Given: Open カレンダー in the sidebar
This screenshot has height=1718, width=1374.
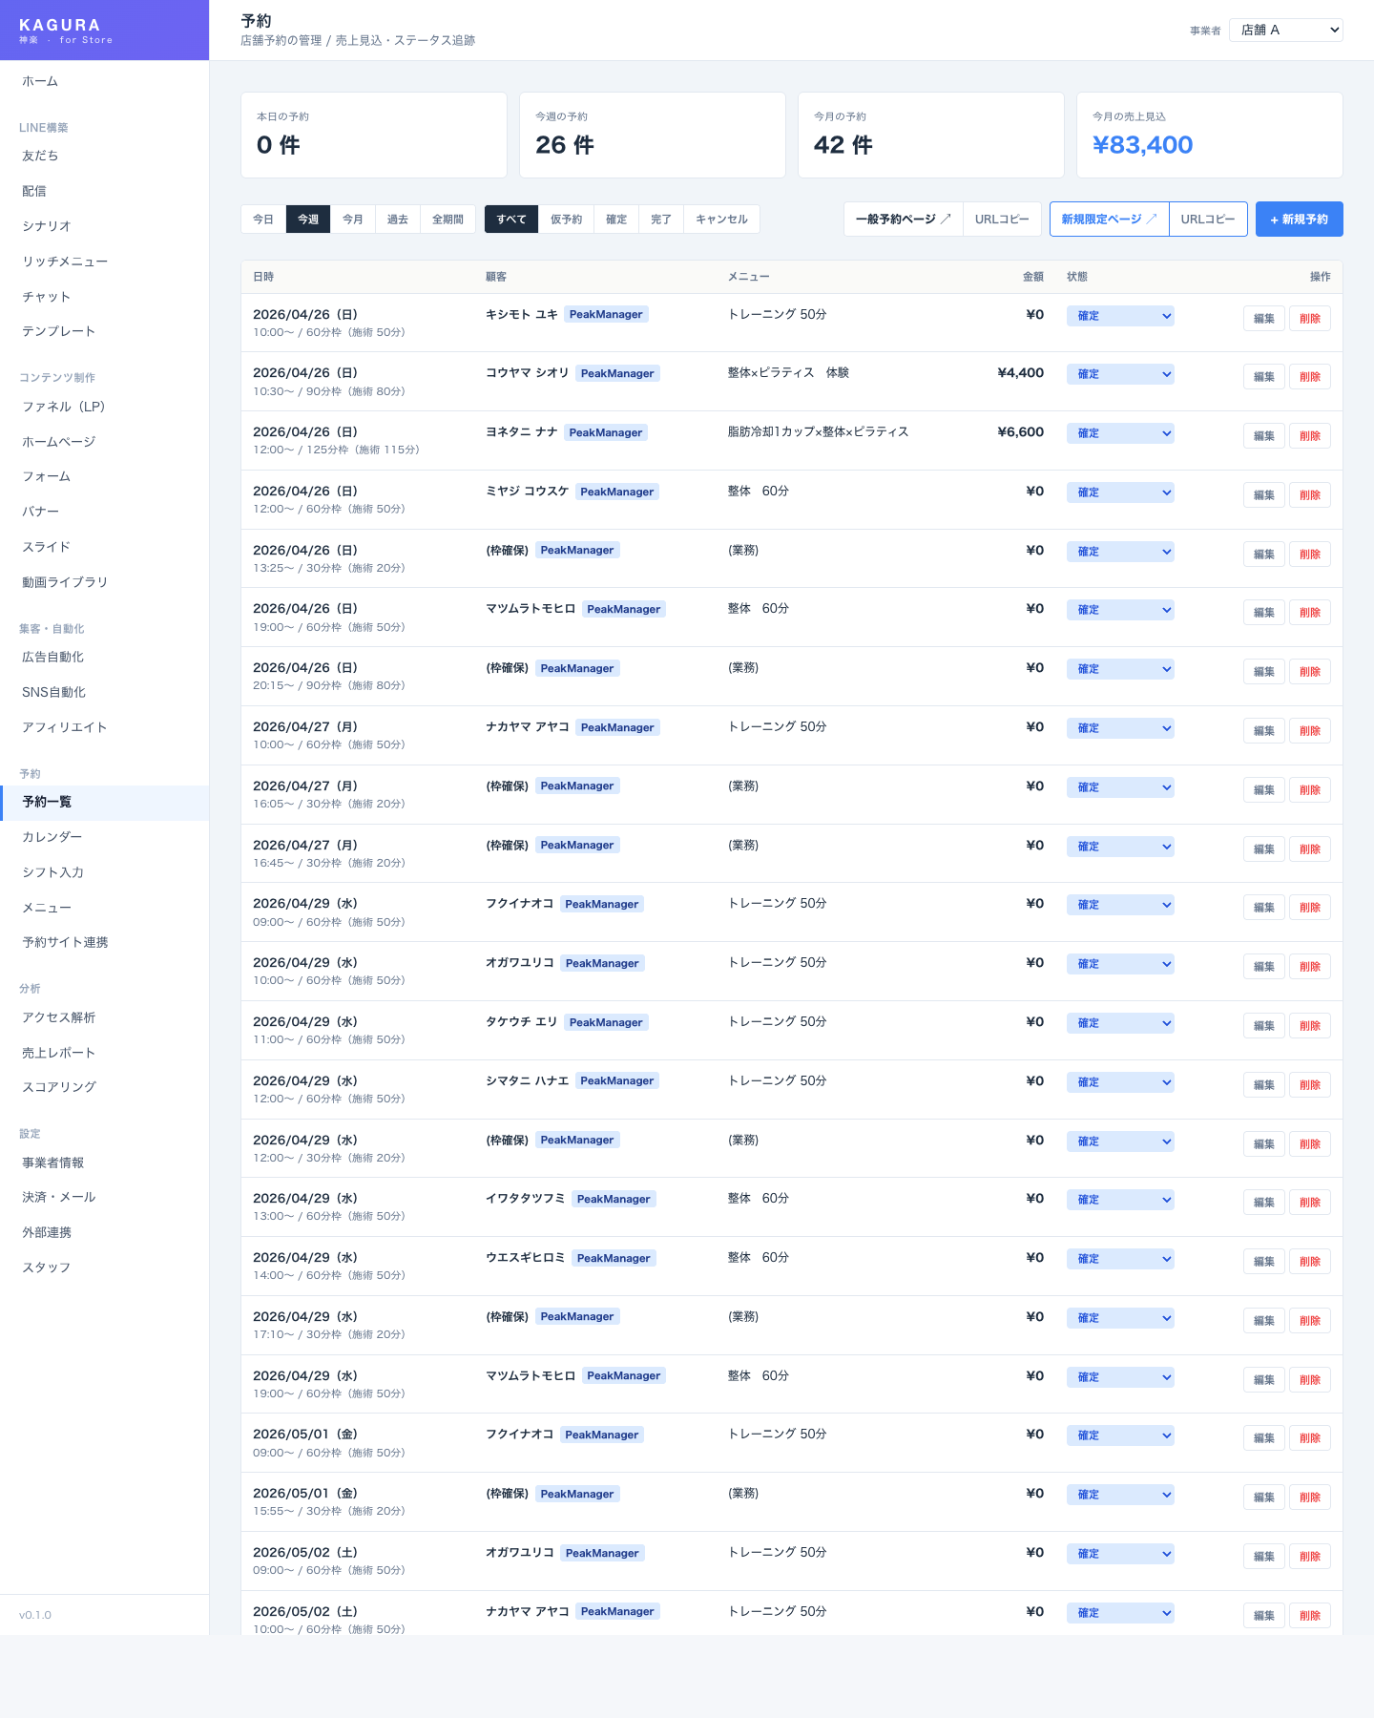Looking at the screenshot, I should click(x=52, y=837).
